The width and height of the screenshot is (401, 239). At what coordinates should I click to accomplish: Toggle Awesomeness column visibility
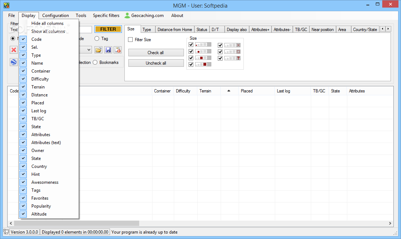pos(49,182)
